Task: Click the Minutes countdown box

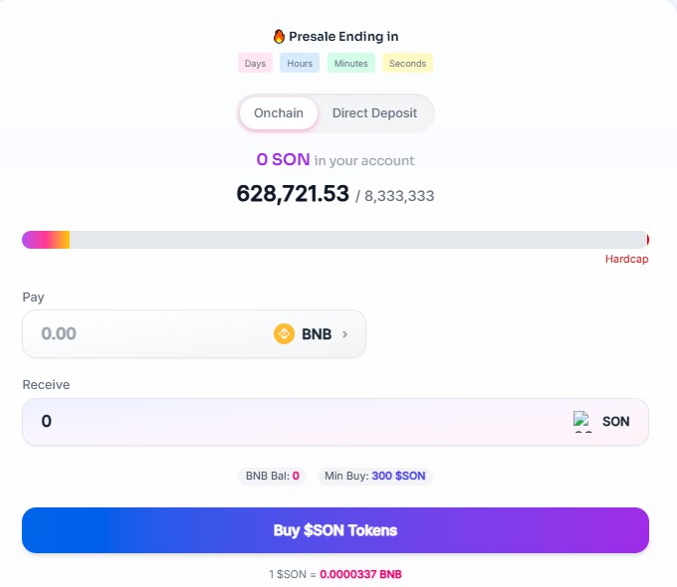Action: click(350, 64)
